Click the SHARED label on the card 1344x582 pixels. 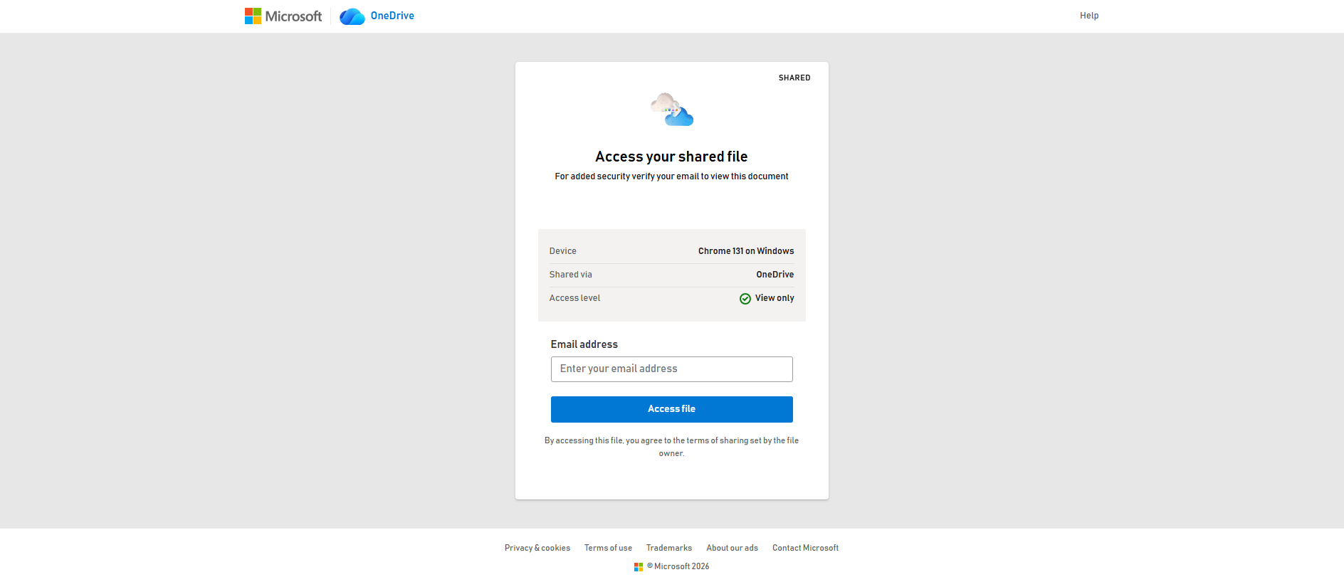tap(794, 78)
